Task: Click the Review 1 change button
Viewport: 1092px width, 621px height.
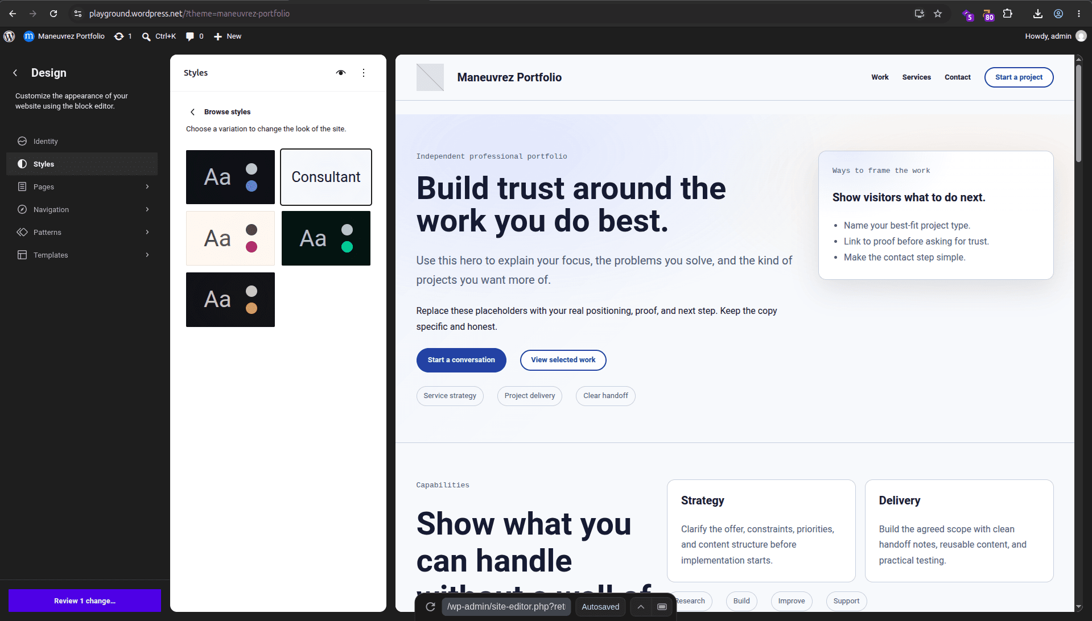Action: pos(85,601)
